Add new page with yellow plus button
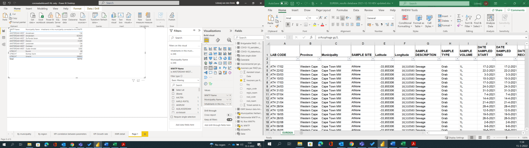The height and width of the screenshot is (148, 529). pyautogui.click(x=144, y=134)
